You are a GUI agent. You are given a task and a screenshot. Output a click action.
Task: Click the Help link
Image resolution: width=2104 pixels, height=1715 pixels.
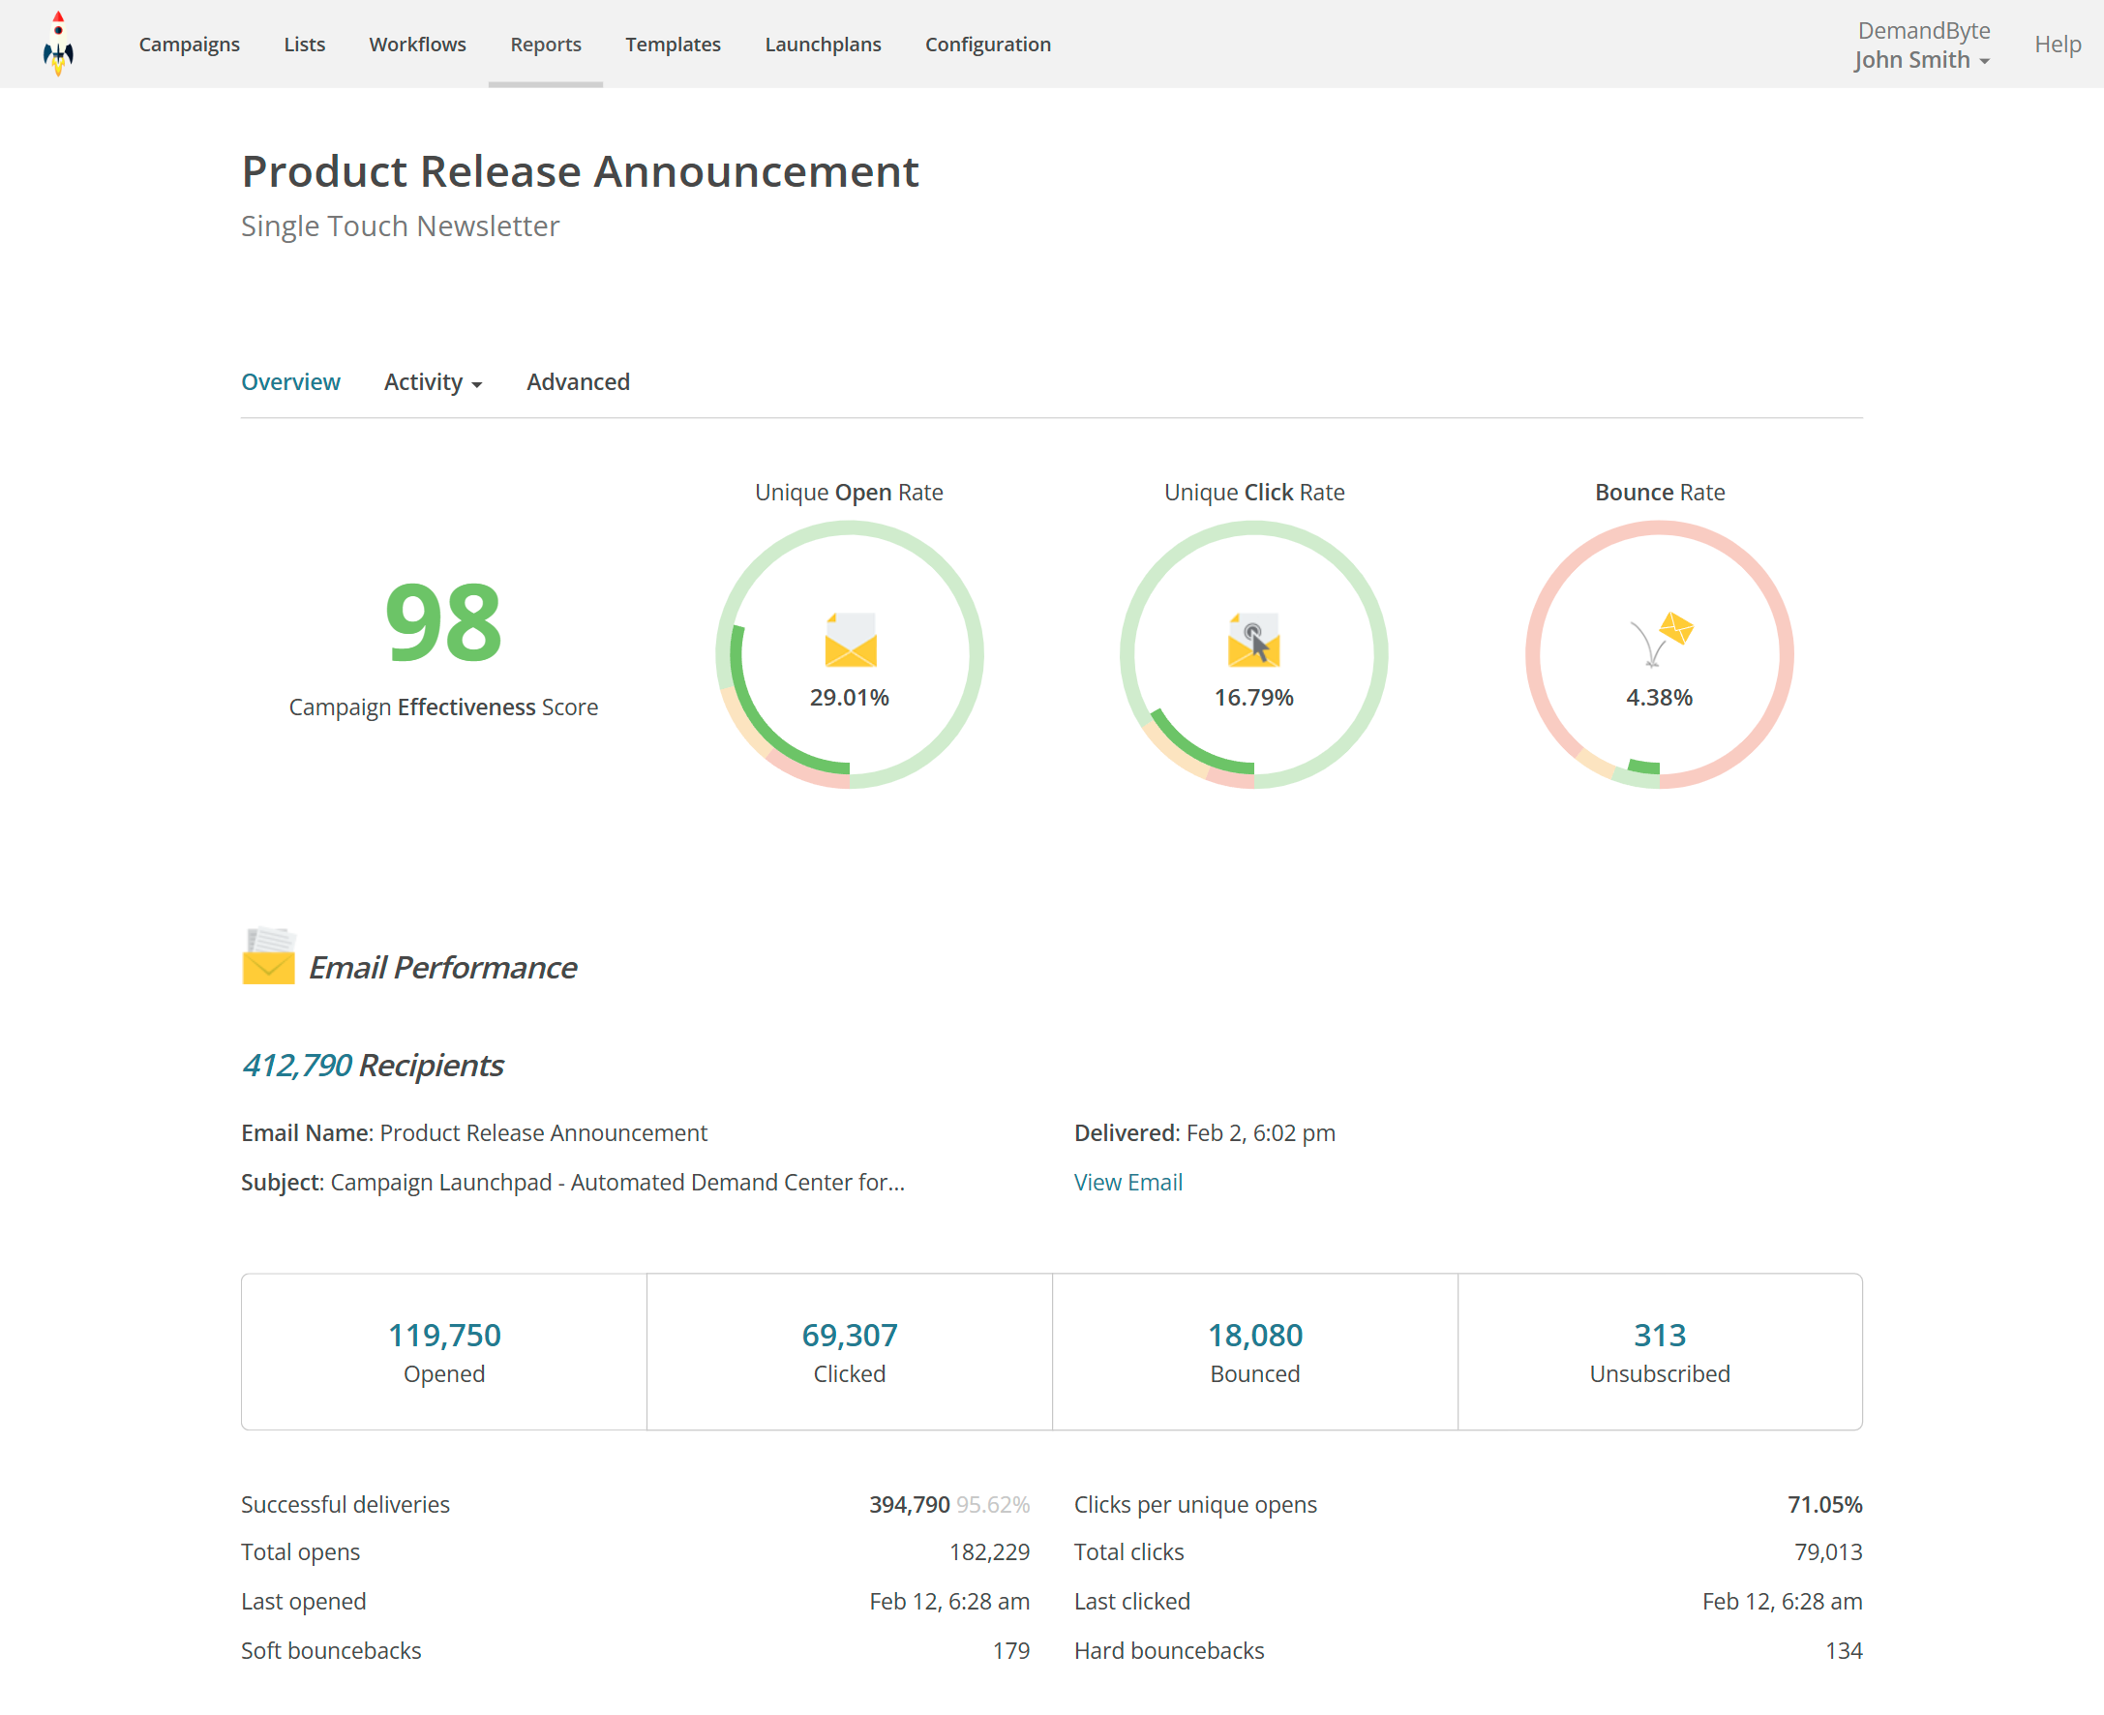(2057, 45)
